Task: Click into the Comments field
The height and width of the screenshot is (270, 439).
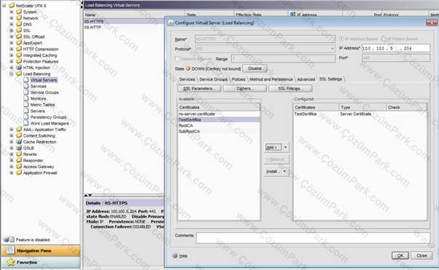Action: (x=313, y=238)
